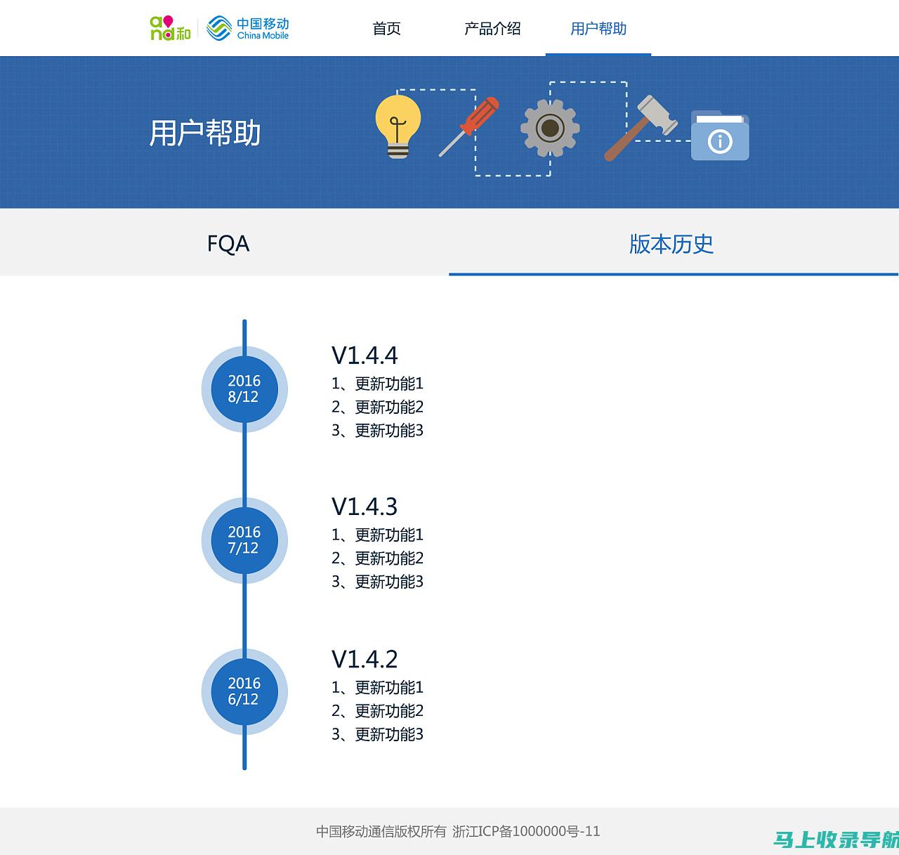Click the China Mobile logo
The width and height of the screenshot is (899, 855).
pyautogui.click(x=248, y=28)
